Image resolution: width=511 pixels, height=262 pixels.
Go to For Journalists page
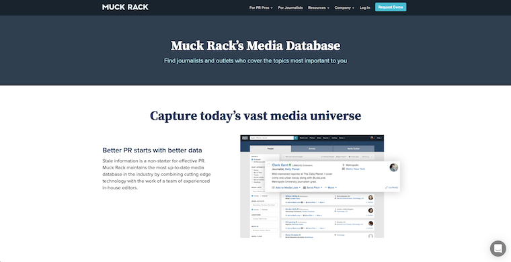coord(290,7)
